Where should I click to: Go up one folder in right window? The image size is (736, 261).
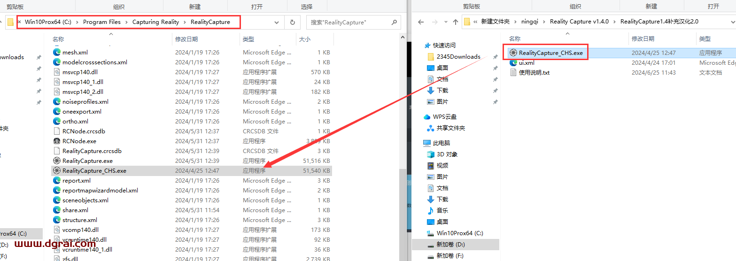456,22
